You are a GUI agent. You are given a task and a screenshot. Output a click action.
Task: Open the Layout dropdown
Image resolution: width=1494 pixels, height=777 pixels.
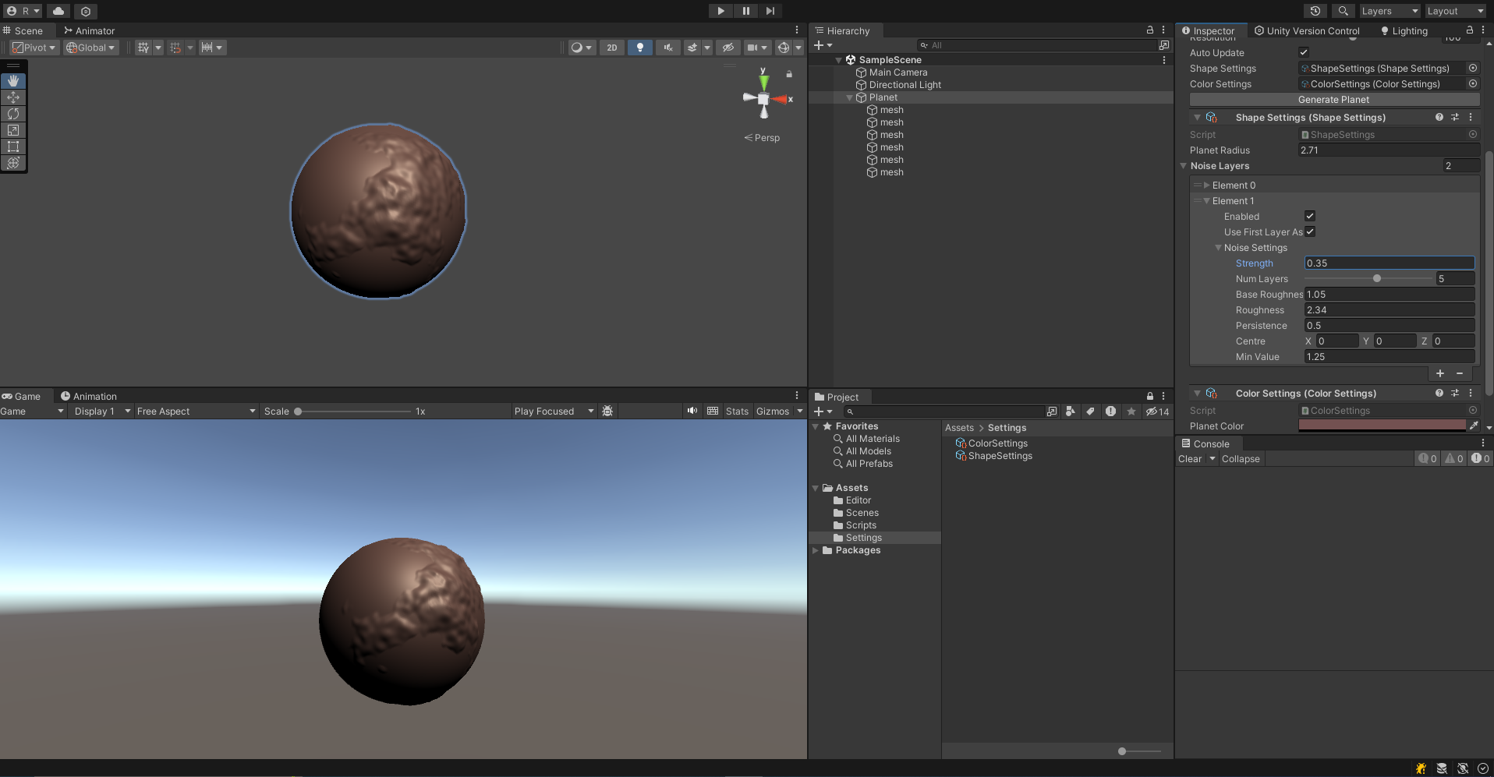[x=1455, y=11]
